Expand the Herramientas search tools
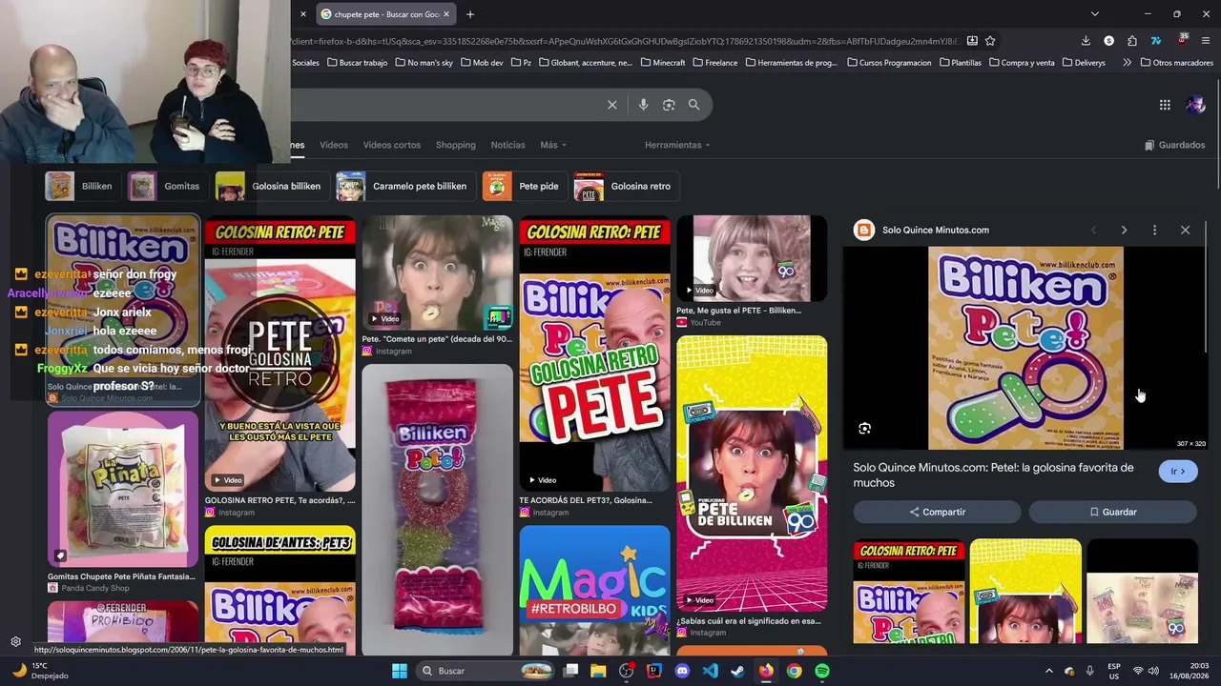 tap(677, 145)
